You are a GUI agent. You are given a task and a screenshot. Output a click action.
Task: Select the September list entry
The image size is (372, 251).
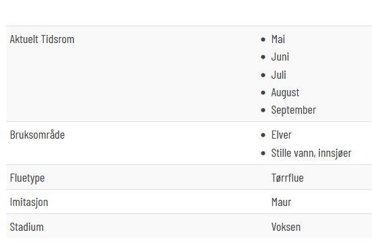coord(294,110)
